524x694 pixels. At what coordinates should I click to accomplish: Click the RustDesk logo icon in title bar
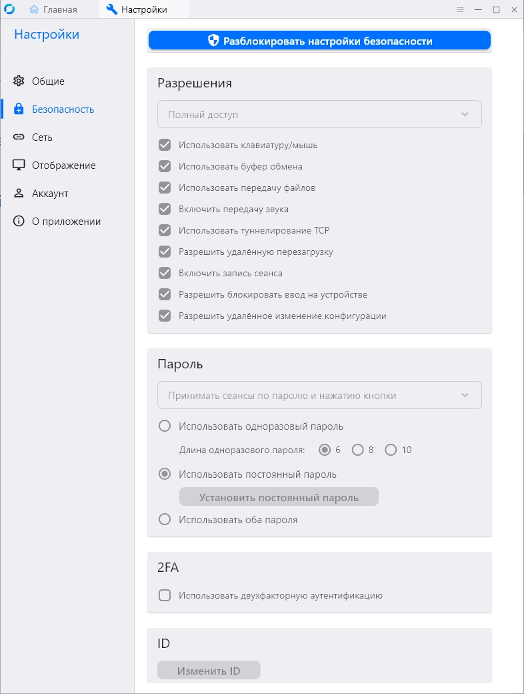[11, 9]
